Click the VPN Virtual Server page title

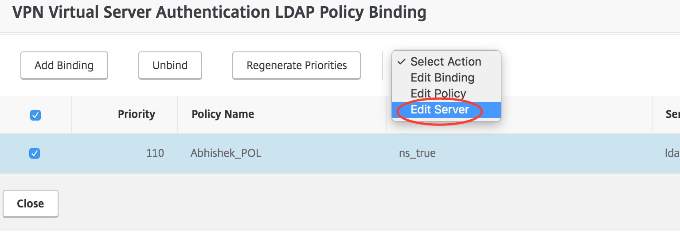pyautogui.click(x=219, y=12)
